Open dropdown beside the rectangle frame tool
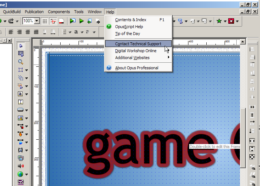 (x=26, y=70)
